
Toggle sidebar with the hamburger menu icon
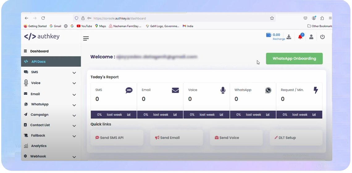point(86,38)
